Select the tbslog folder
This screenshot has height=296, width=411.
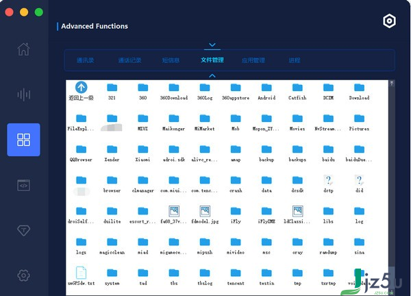pos(205,277)
